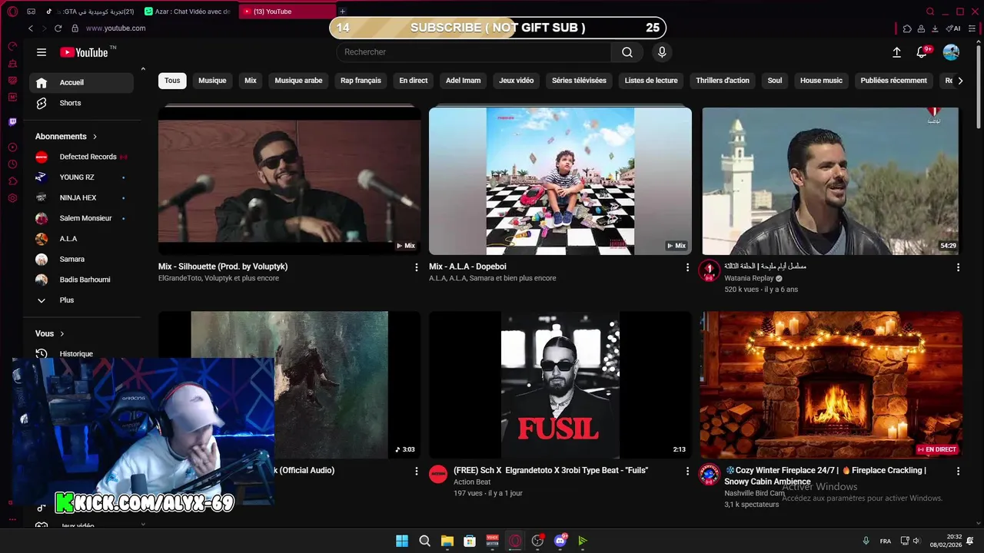Open Microsoft Store from taskbar
The image size is (984, 553).
point(470,541)
